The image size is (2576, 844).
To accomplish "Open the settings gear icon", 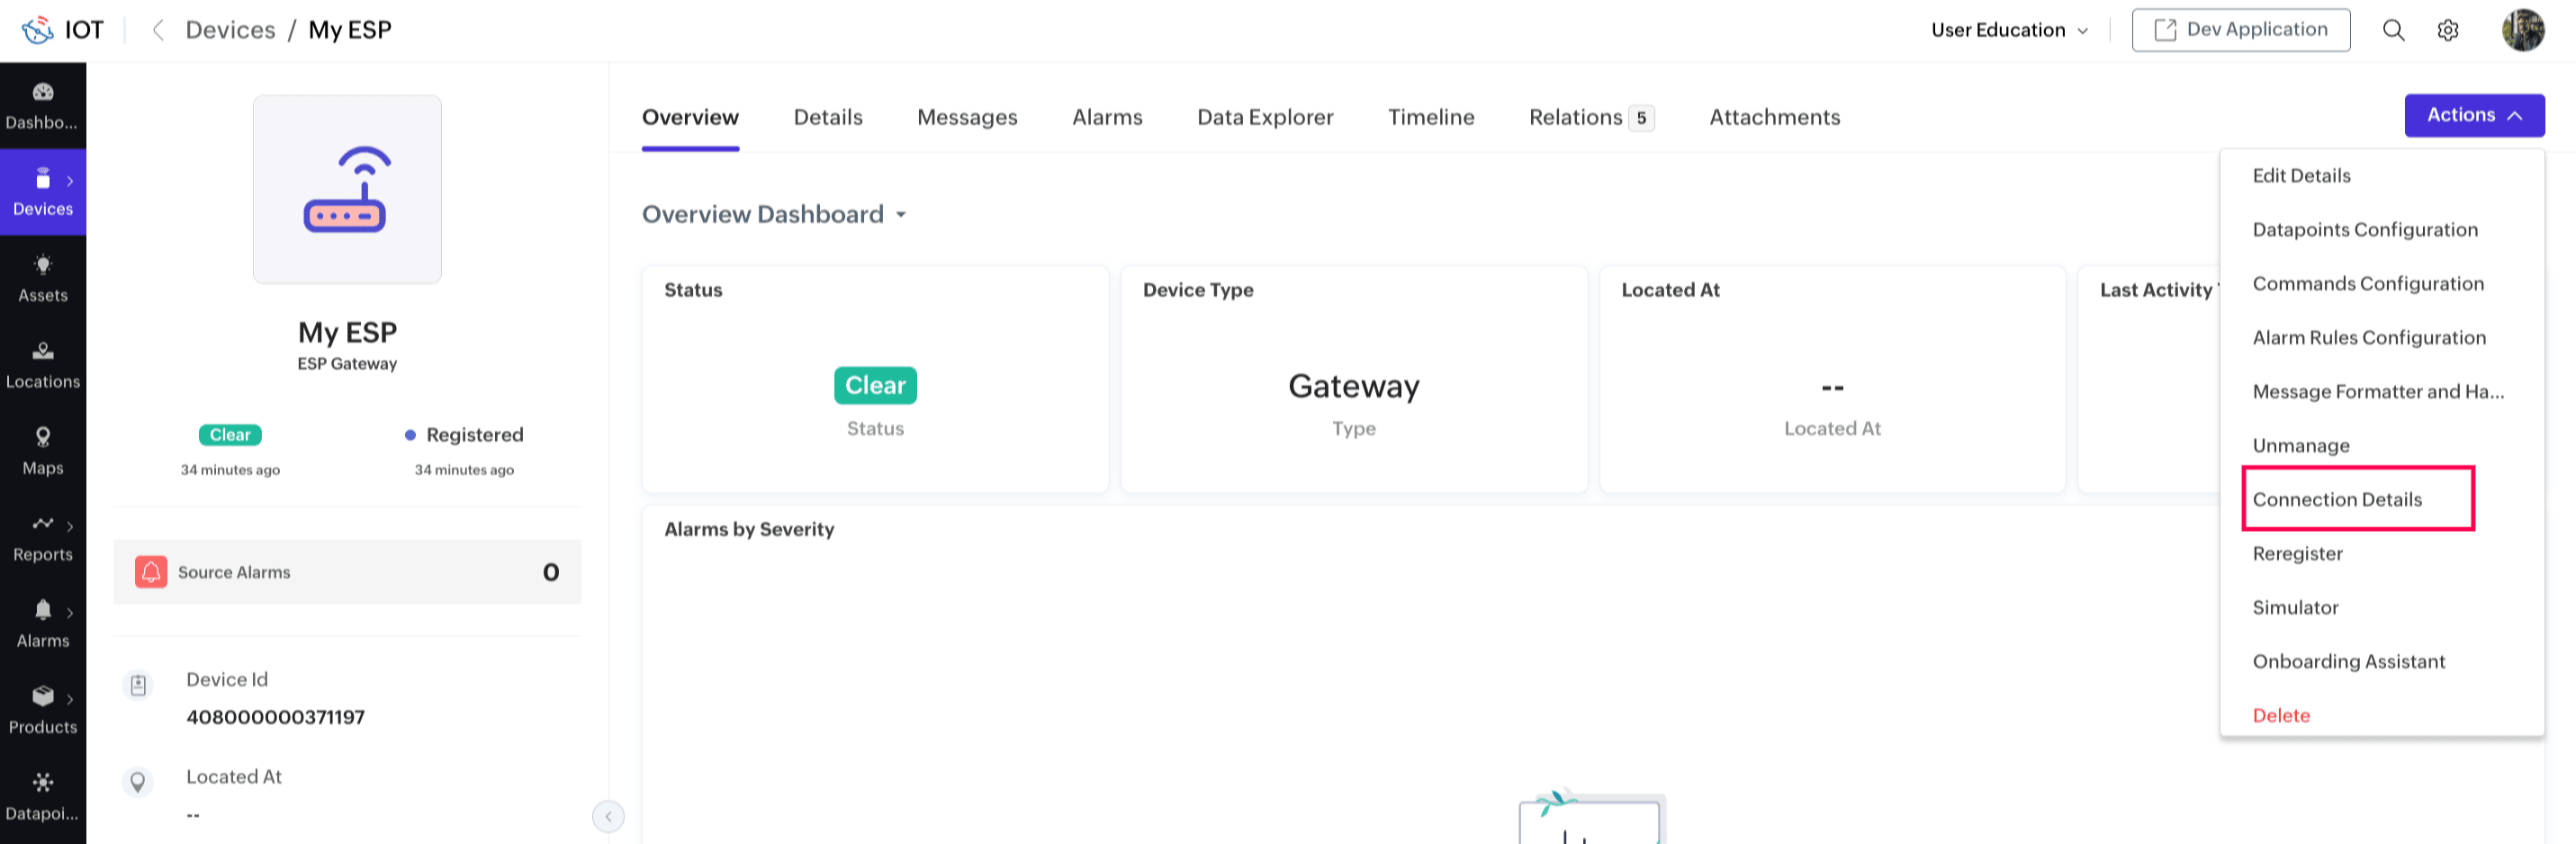I will coord(2447,30).
